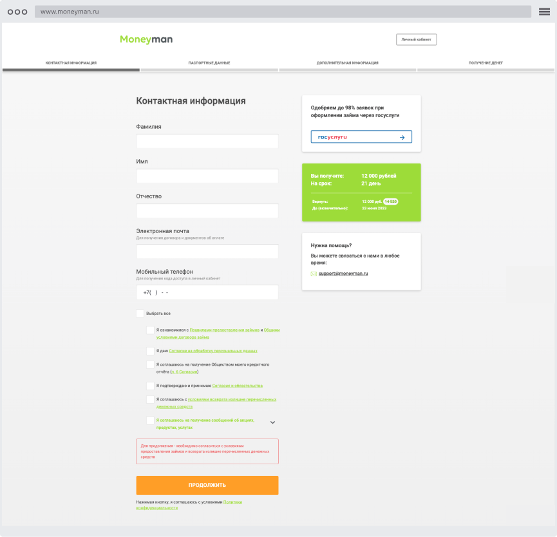
Task: Click the browser address bar with www.moneyman.ru
Action: point(283,12)
